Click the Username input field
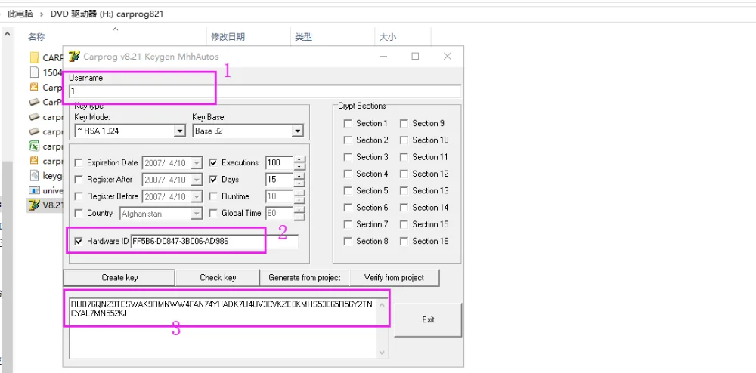The height and width of the screenshot is (373, 756). click(265, 91)
